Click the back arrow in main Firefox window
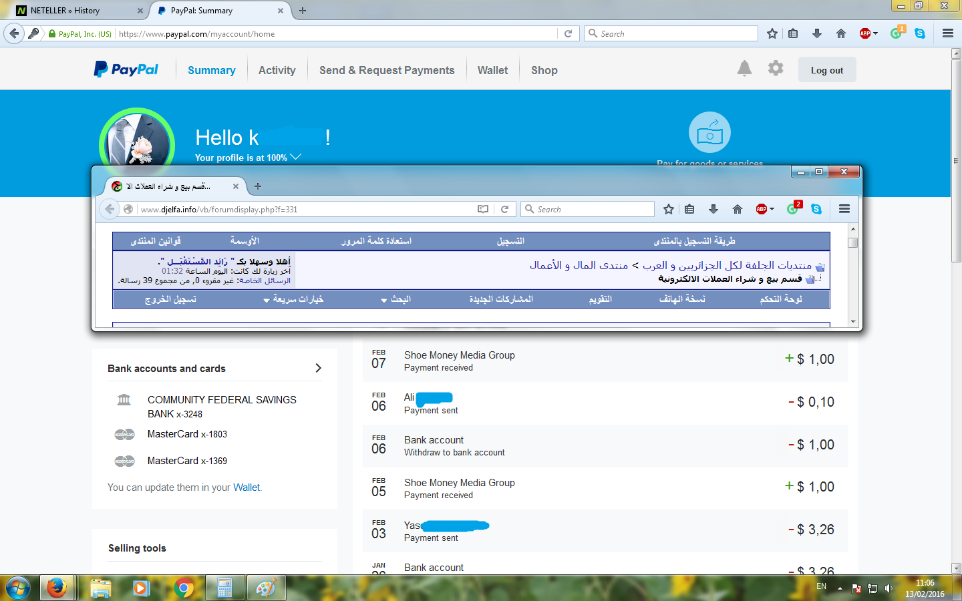This screenshot has height=601, width=962. pyautogui.click(x=14, y=33)
